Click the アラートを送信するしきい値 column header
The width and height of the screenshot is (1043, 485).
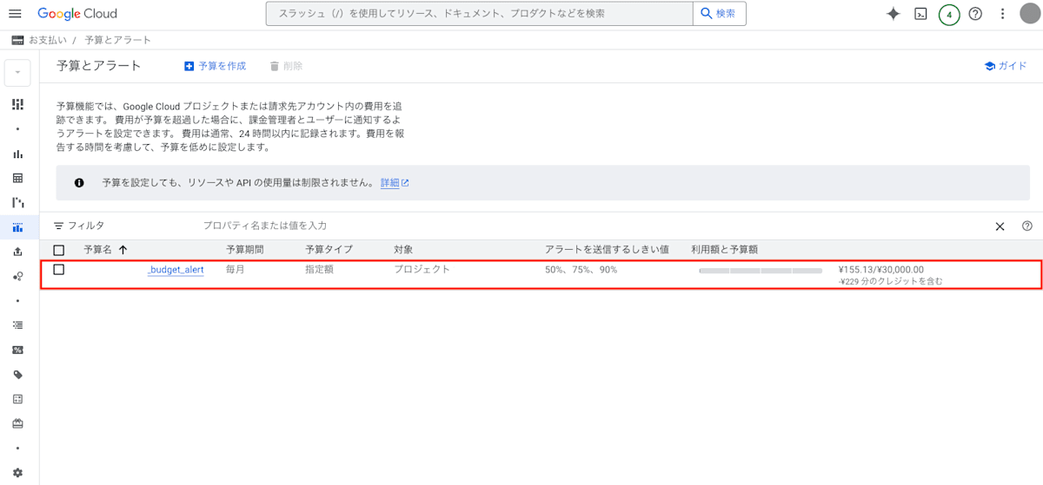607,250
